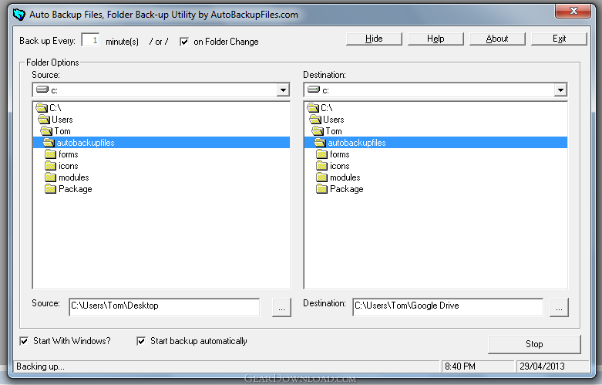Click the Source path field C:\Users\Tom\Desktop

pyautogui.click(x=164, y=307)
